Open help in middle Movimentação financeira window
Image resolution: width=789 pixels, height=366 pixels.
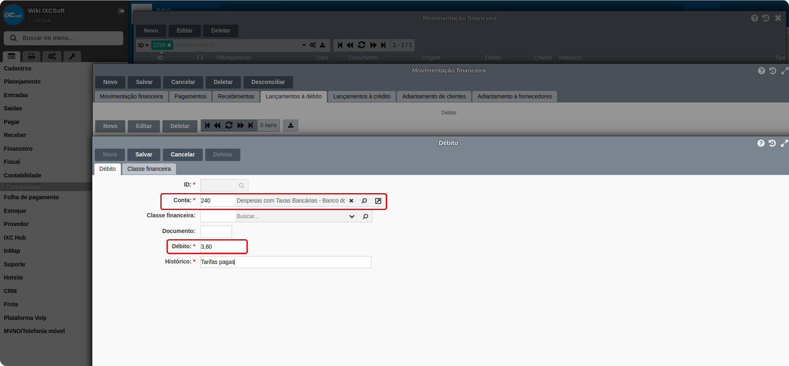[761, 71]
